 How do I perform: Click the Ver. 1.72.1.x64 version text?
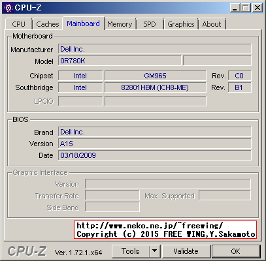click(78, 253)
